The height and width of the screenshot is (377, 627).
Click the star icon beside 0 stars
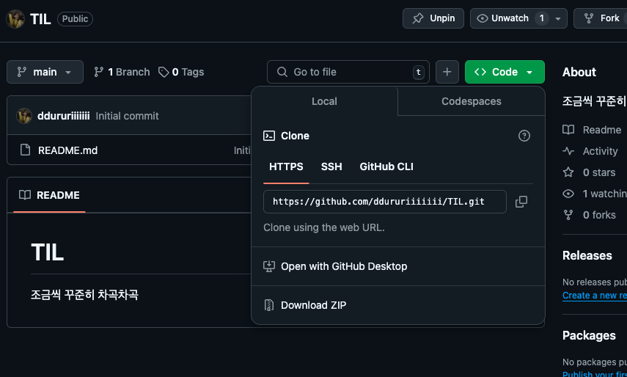click(x=568, y=172)
